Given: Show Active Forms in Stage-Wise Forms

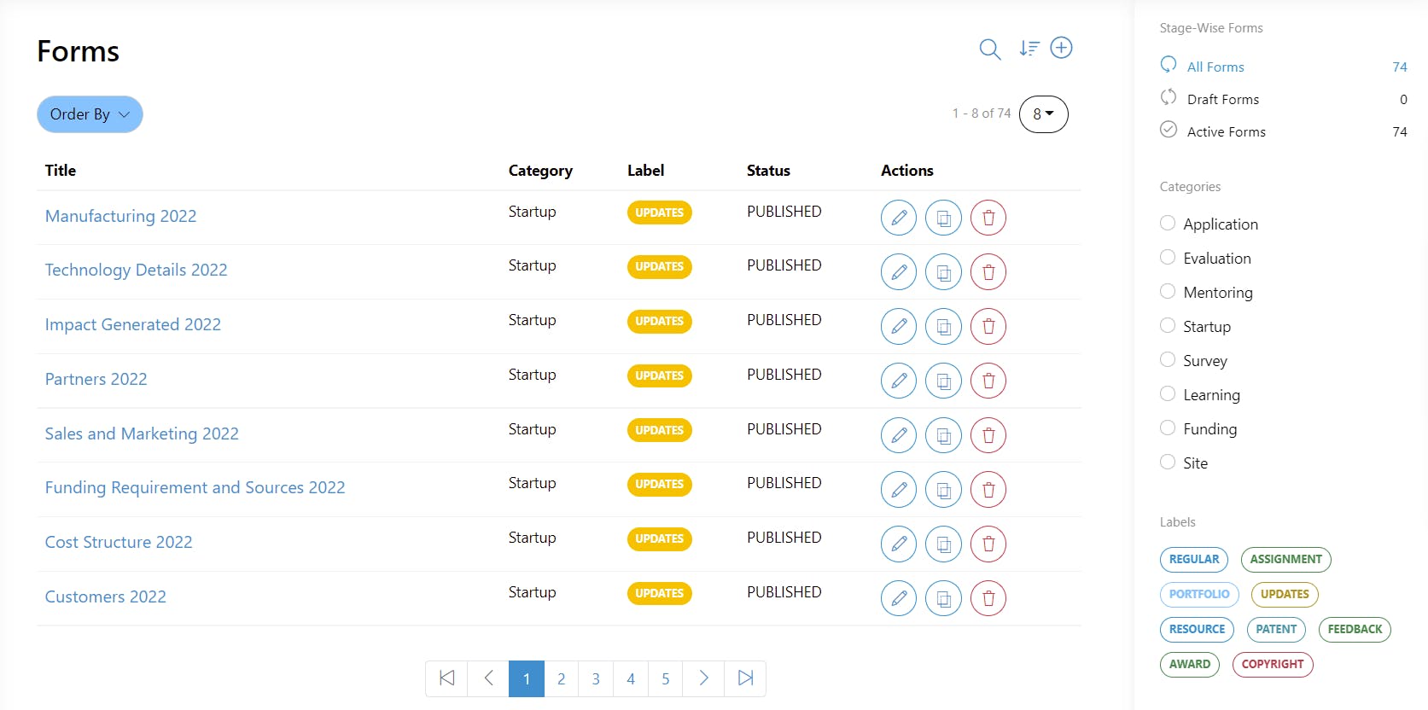Looking at the screenshot, I should (1226, 131).
